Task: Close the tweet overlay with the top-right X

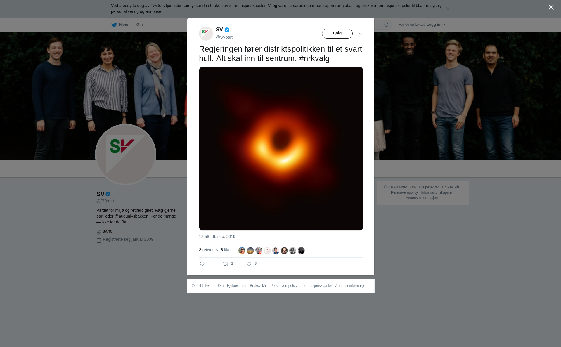Action: click(x=551, y=7)
